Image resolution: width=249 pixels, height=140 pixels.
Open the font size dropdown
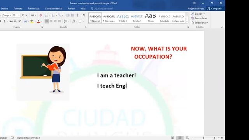tap(19, 15)
